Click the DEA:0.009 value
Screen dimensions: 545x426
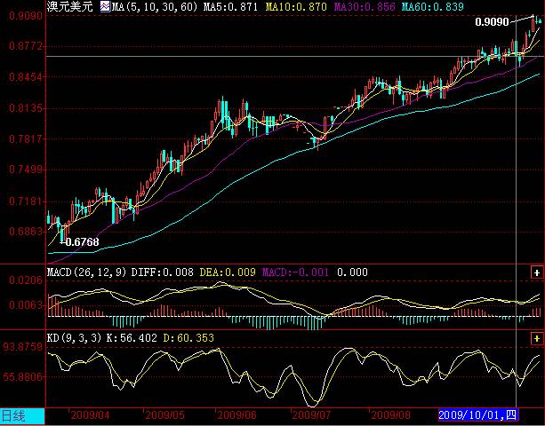click(228, 272)
